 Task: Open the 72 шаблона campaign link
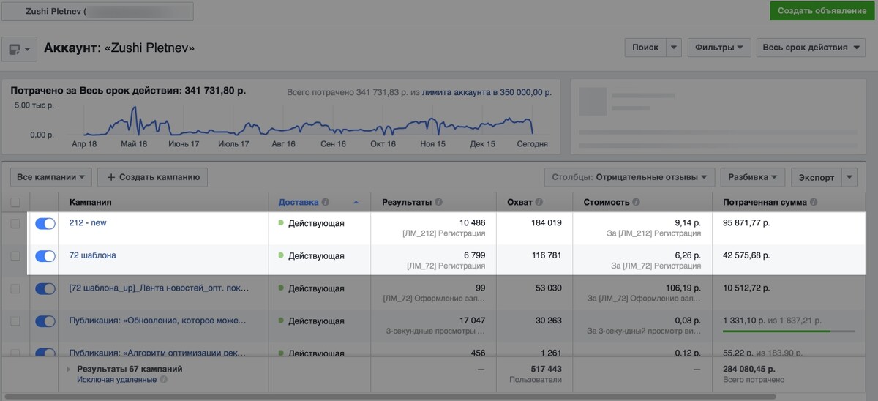pos(93,255)
